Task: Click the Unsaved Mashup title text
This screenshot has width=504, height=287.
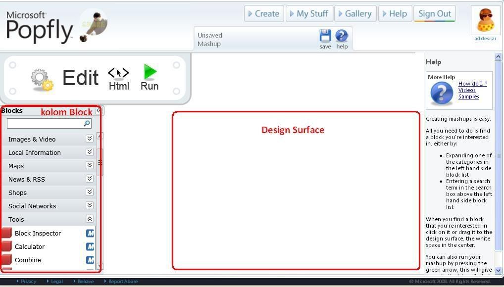Action: [x=209, y=40]
